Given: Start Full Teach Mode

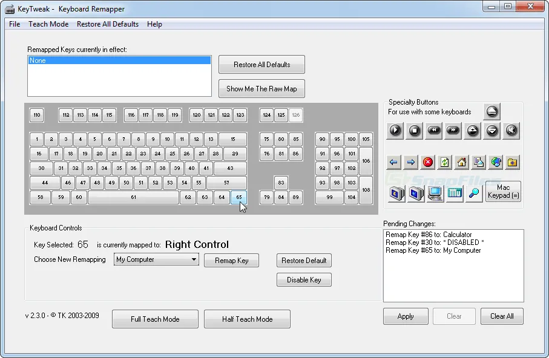Looking at the screenshot, I should [155, 319].
